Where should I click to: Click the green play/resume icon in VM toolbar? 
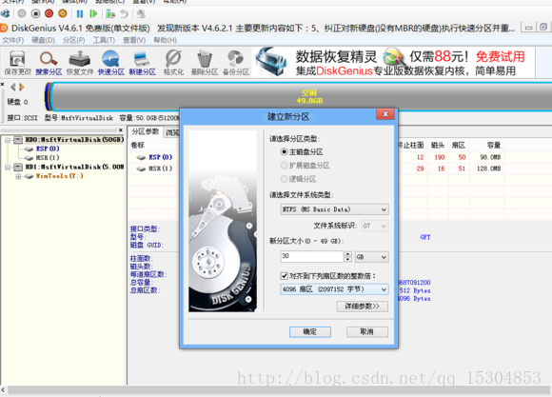[x=93, y=13]
